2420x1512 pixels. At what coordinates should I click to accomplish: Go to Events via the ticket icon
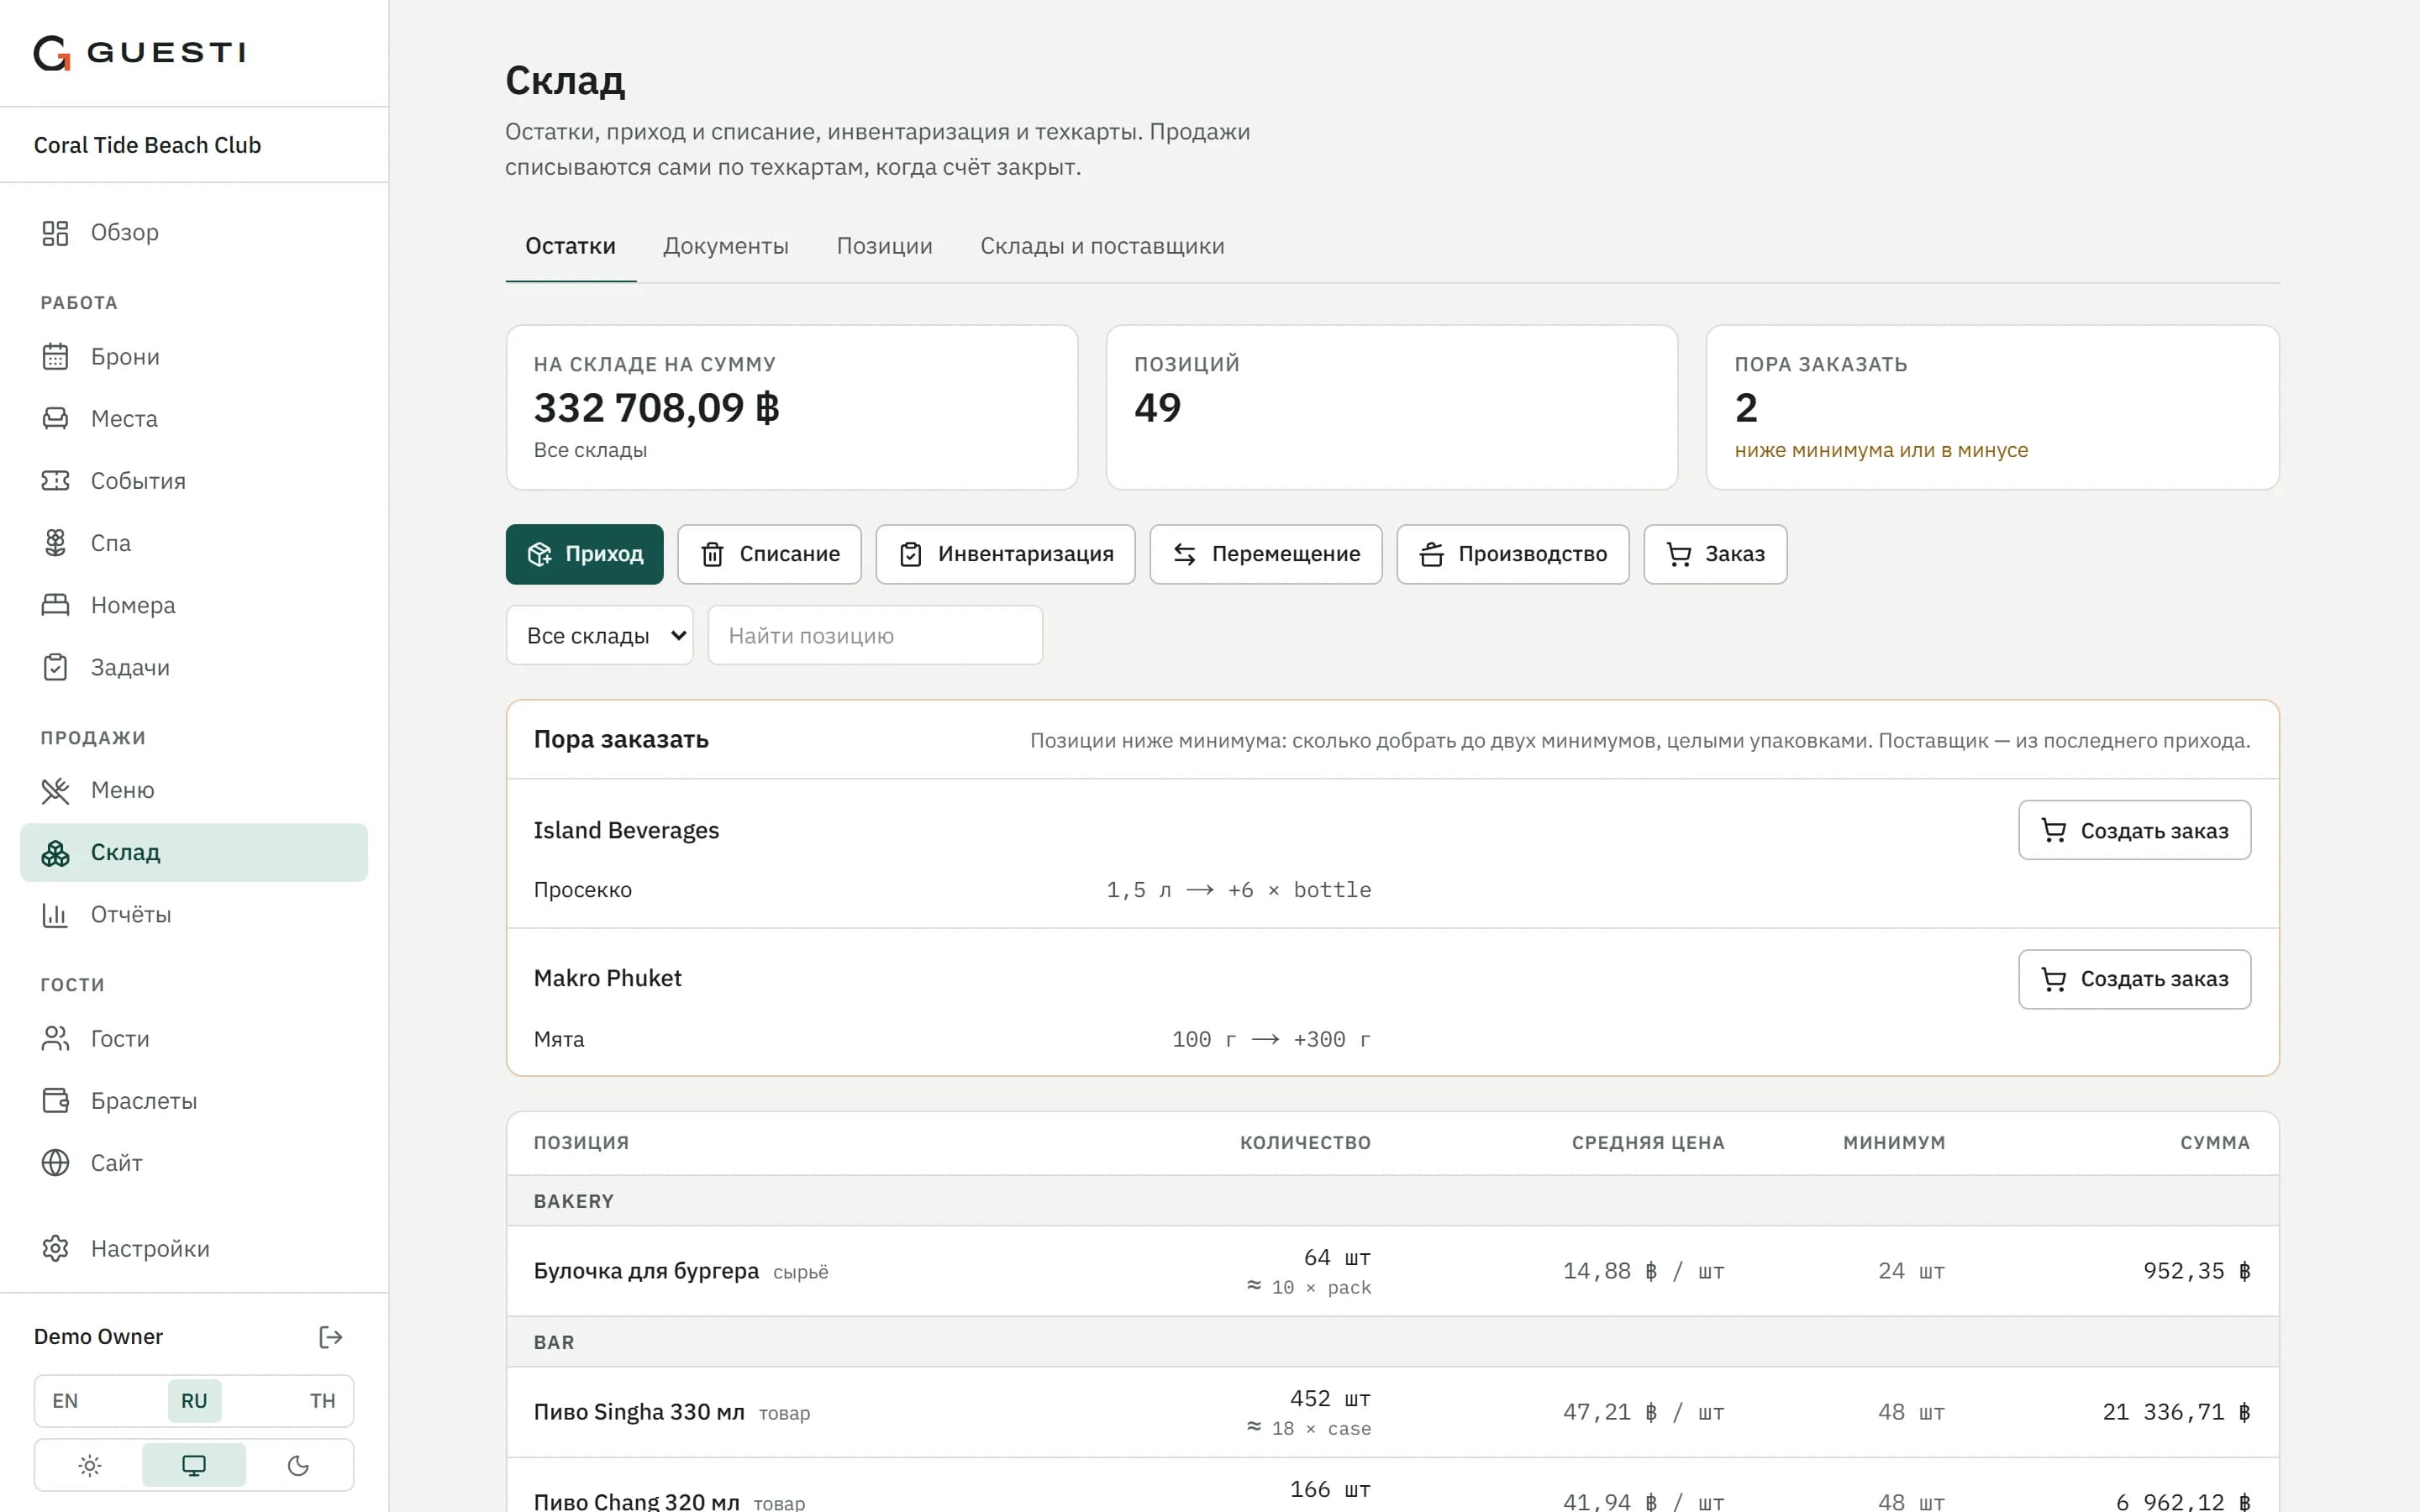pos(55,481)
